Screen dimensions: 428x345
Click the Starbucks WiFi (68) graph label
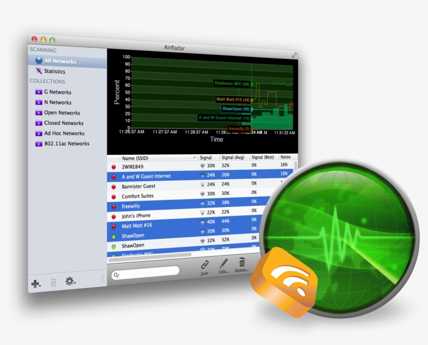tap(232, 84)
